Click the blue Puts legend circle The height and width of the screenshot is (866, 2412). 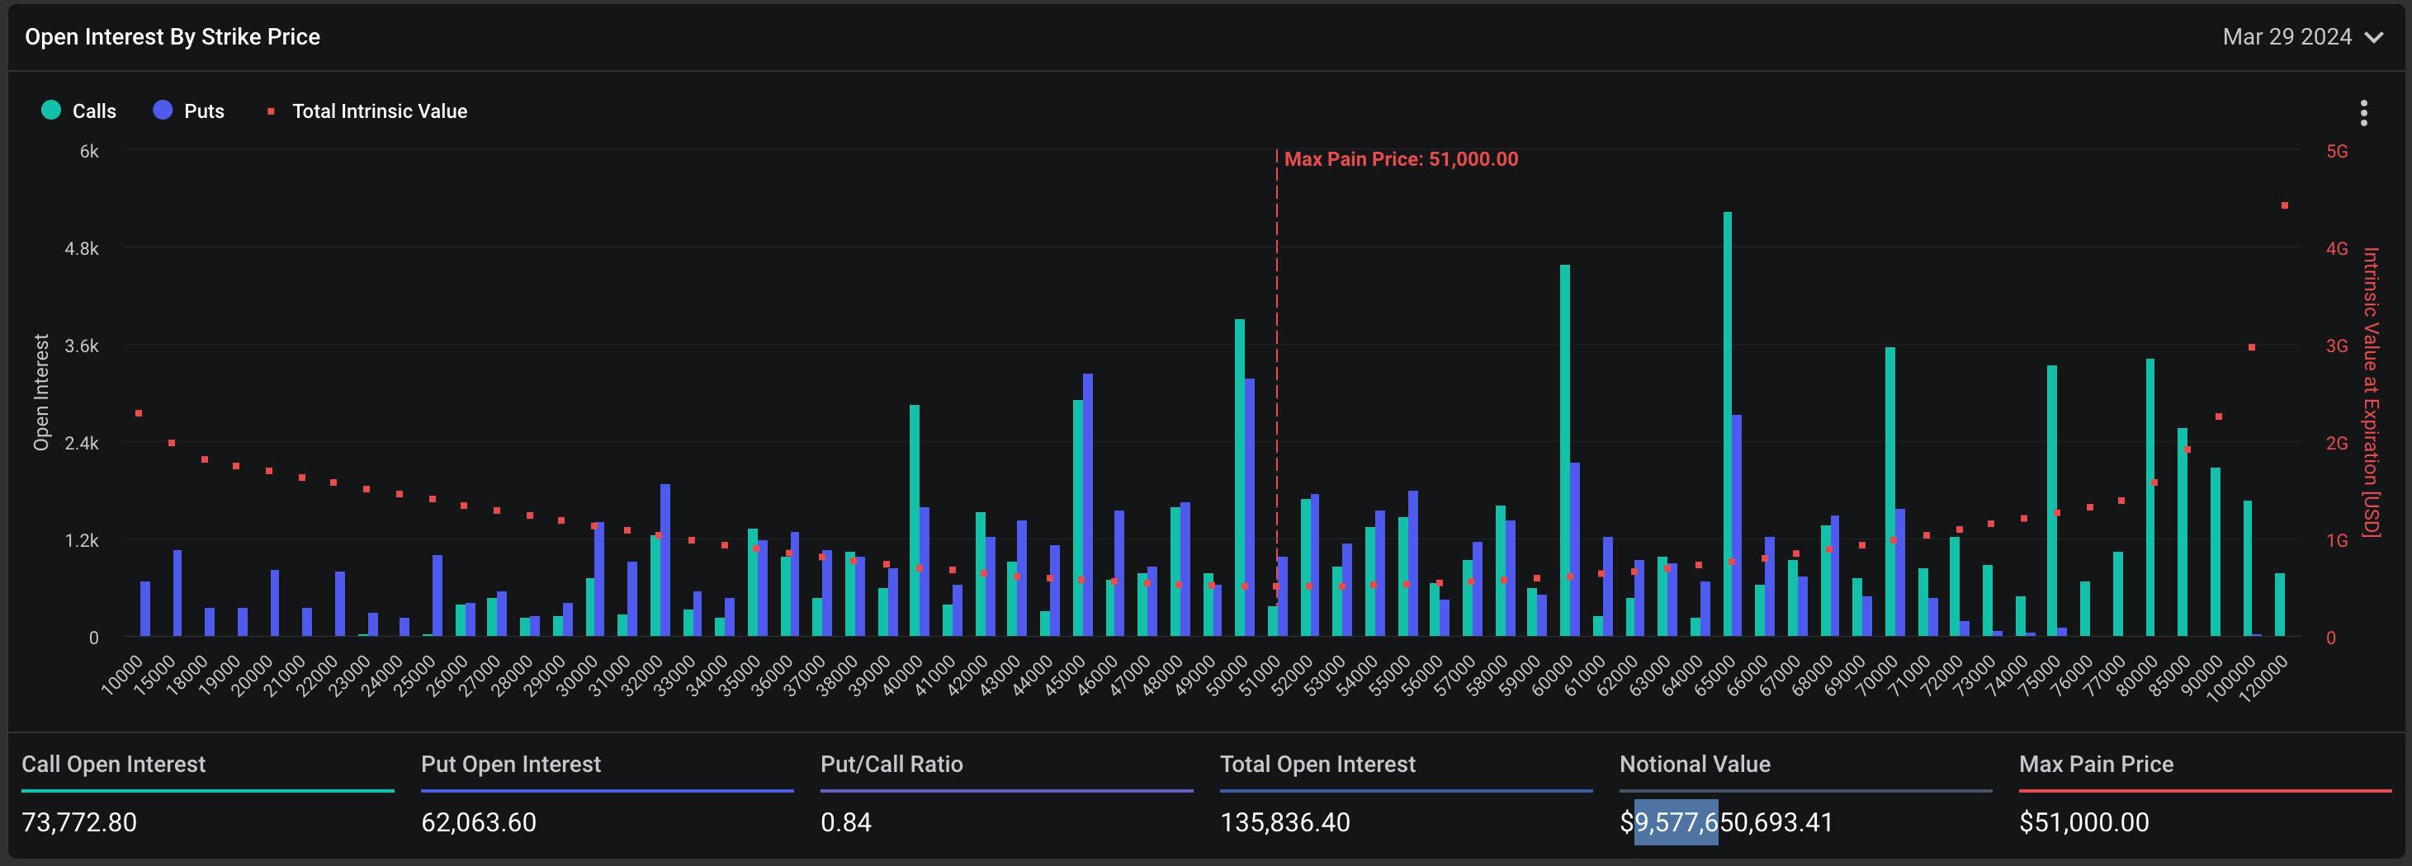pyautogui.click(x=163, y=111)
